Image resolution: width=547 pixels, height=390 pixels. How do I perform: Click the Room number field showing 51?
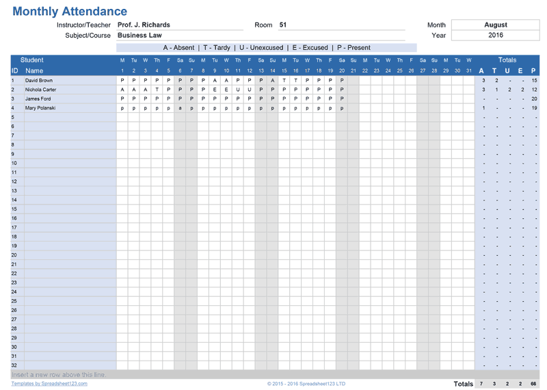pyautogui.click(x=283, y=25)
